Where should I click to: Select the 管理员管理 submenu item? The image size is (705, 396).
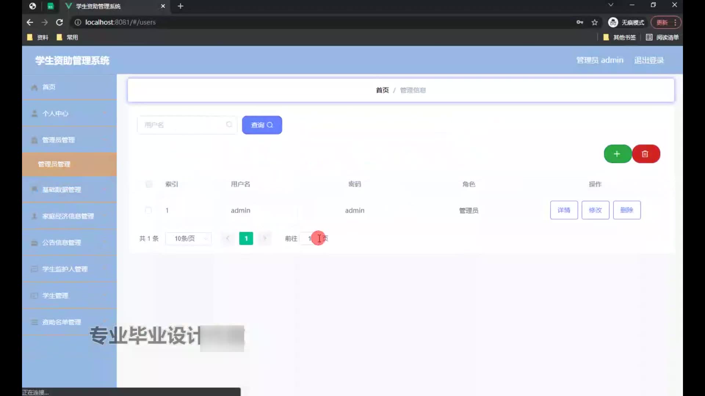54,164
